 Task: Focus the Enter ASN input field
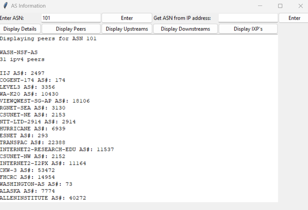(71, 18)
